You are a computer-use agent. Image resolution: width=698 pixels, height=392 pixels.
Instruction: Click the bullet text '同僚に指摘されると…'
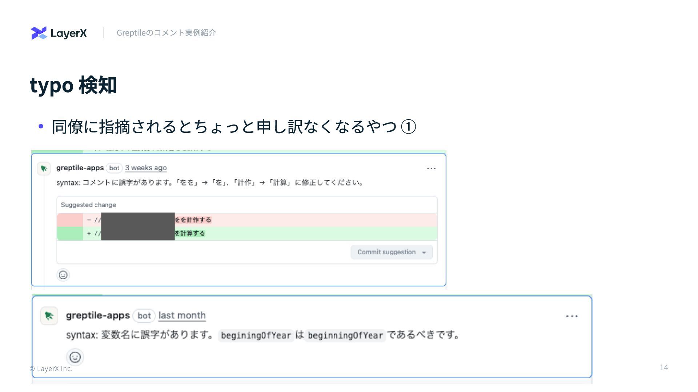234,127
